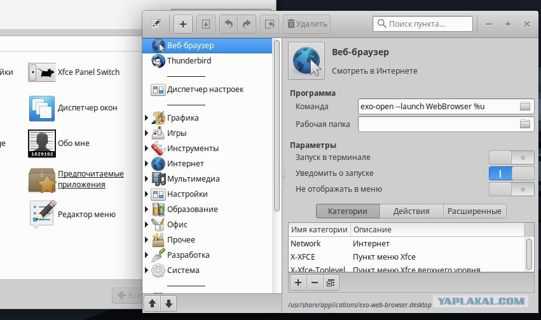Click the categories list vertical scrollbar
541x320 pixels.
tap(530, 254)
